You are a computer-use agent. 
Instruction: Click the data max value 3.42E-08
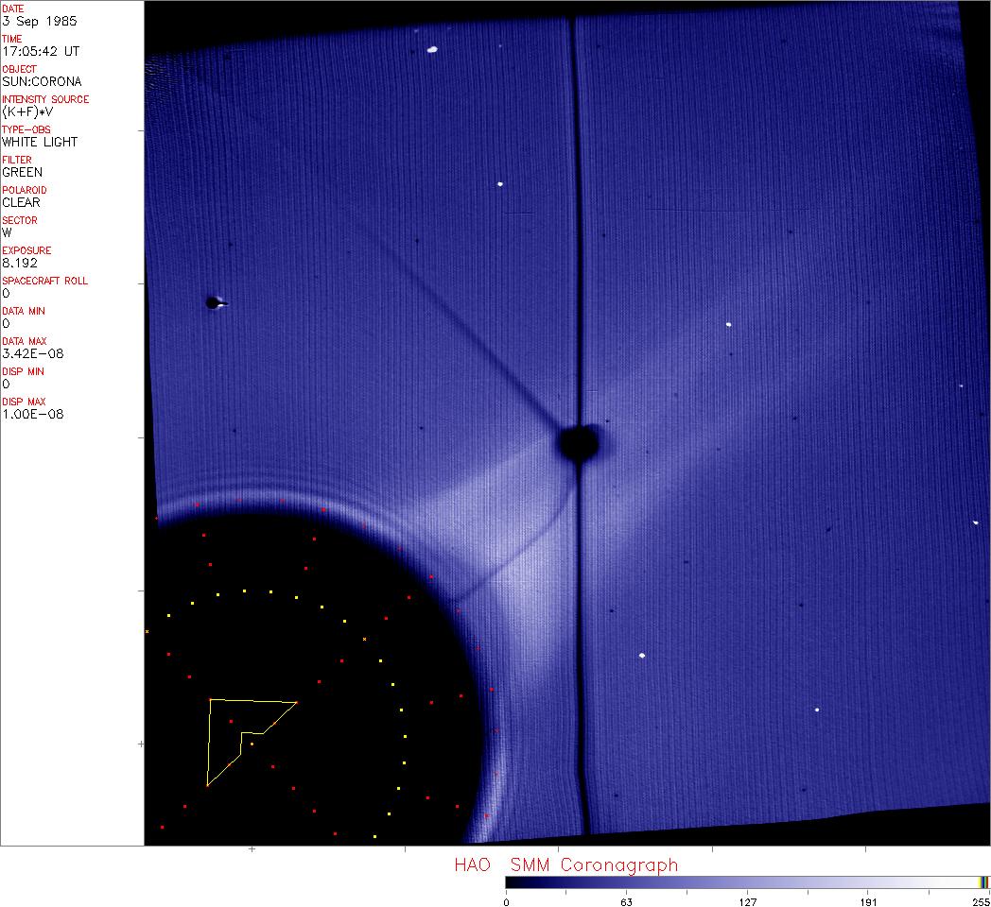(x=27, y=353)
